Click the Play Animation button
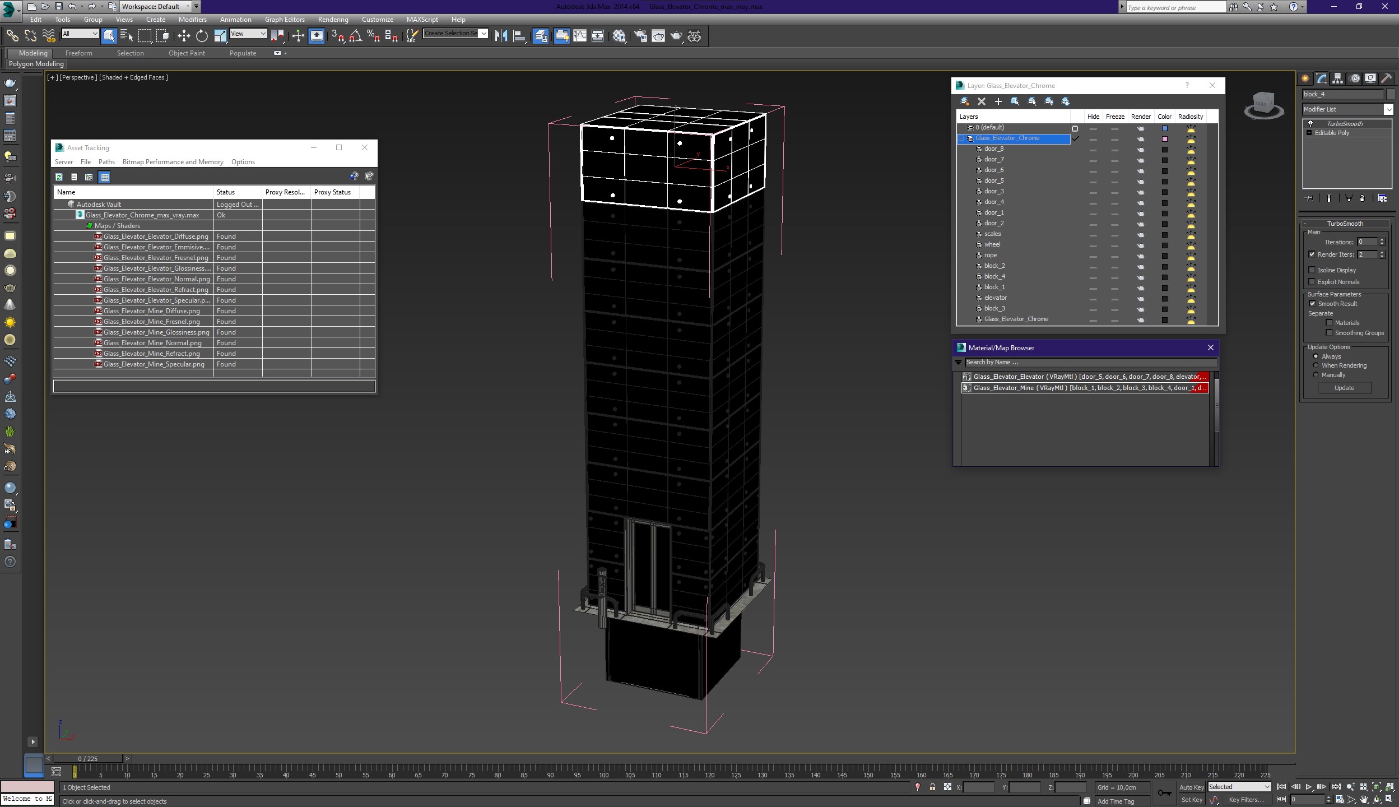This screenshot has height=807, width=1399. (1309, 787)
